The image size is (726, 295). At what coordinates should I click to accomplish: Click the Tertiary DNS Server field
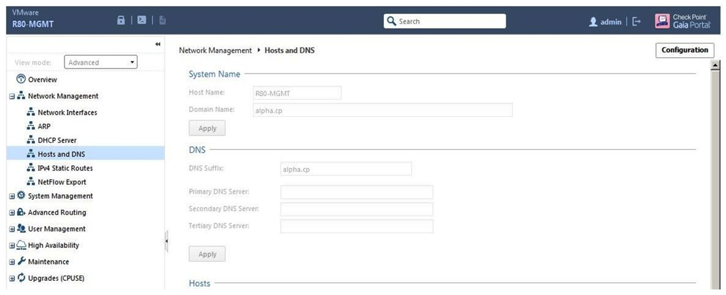(356, 226)
